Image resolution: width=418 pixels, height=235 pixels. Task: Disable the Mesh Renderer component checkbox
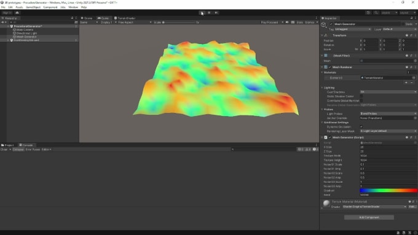[329, 67]
